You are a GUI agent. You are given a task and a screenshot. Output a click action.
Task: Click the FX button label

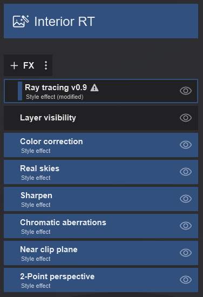click(29, 65)
